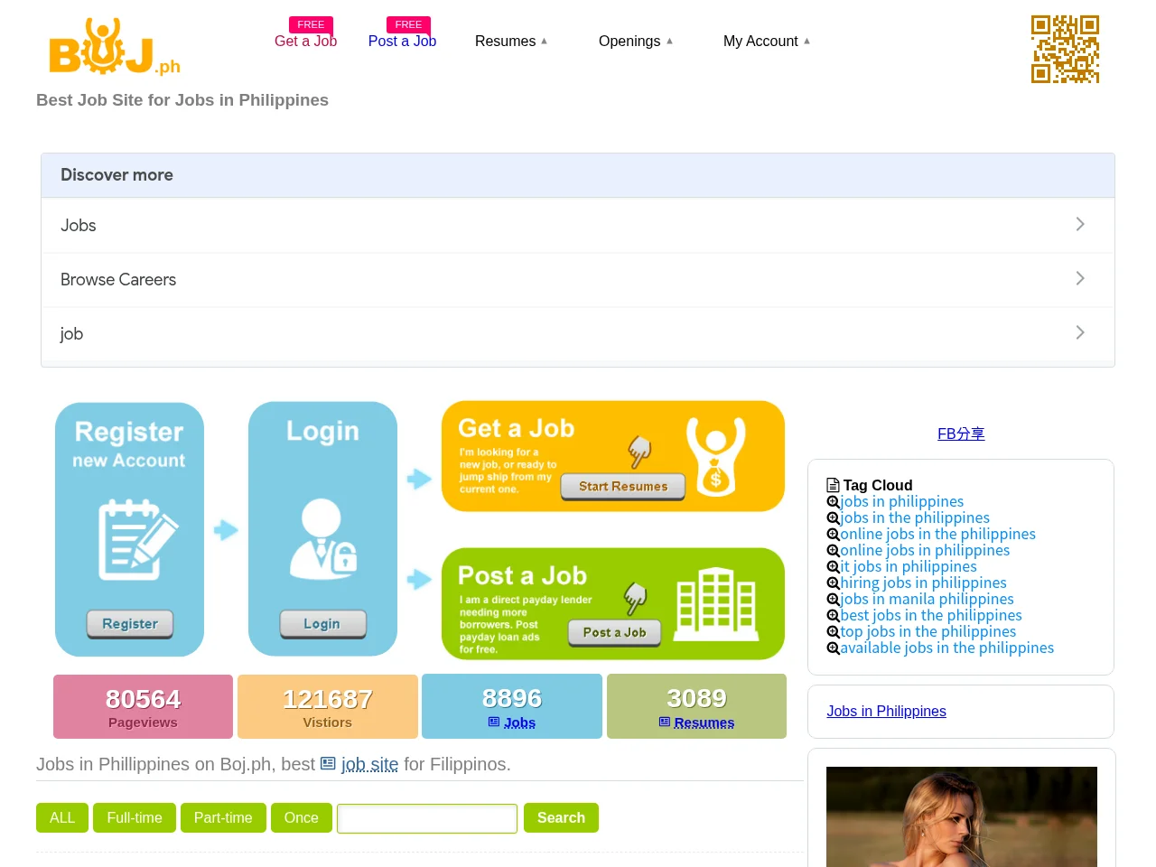Click the magnifier icon beside 'available jobs in the philippines'
The width and height of the screenshot is (1156, 867).
coord(833,648)
